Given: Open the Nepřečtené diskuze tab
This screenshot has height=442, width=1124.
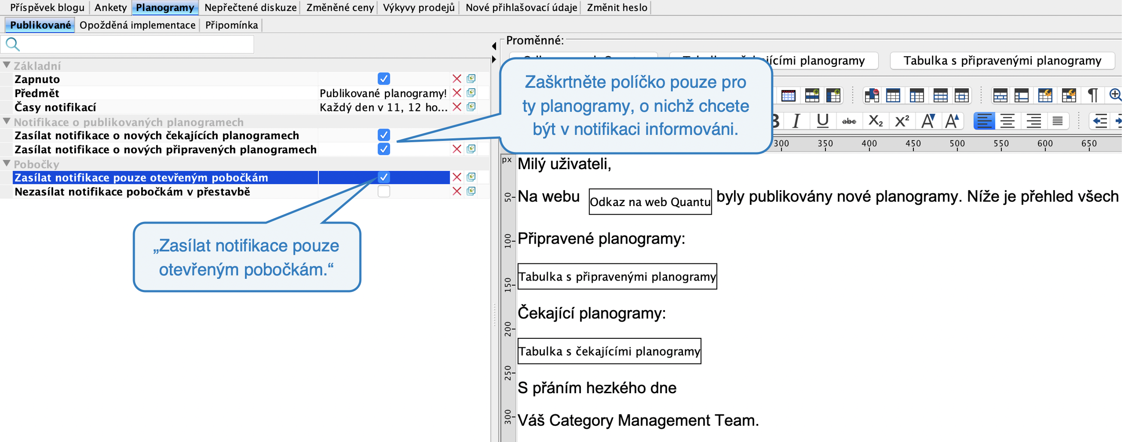Looking at the screenshot, I should 251,7.
